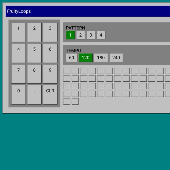Click the decimal point keypad key
This screenshot has width=170, height=170.
(34, 95)
